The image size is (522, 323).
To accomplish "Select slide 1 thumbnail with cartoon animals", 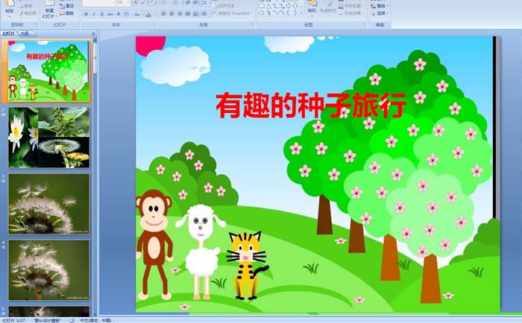I will click(48, 71).
